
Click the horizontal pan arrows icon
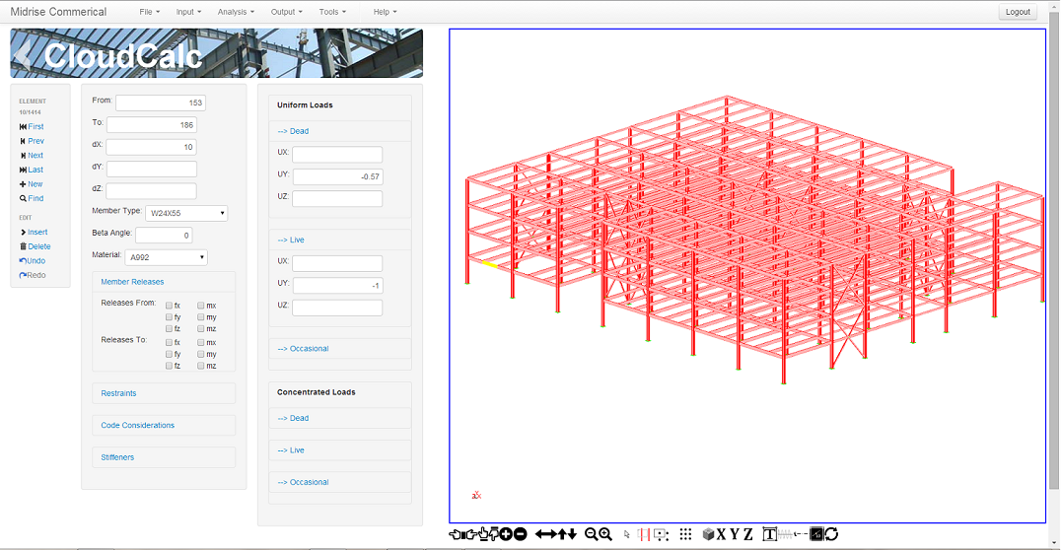pyautogui.click(x=545, y=534)
